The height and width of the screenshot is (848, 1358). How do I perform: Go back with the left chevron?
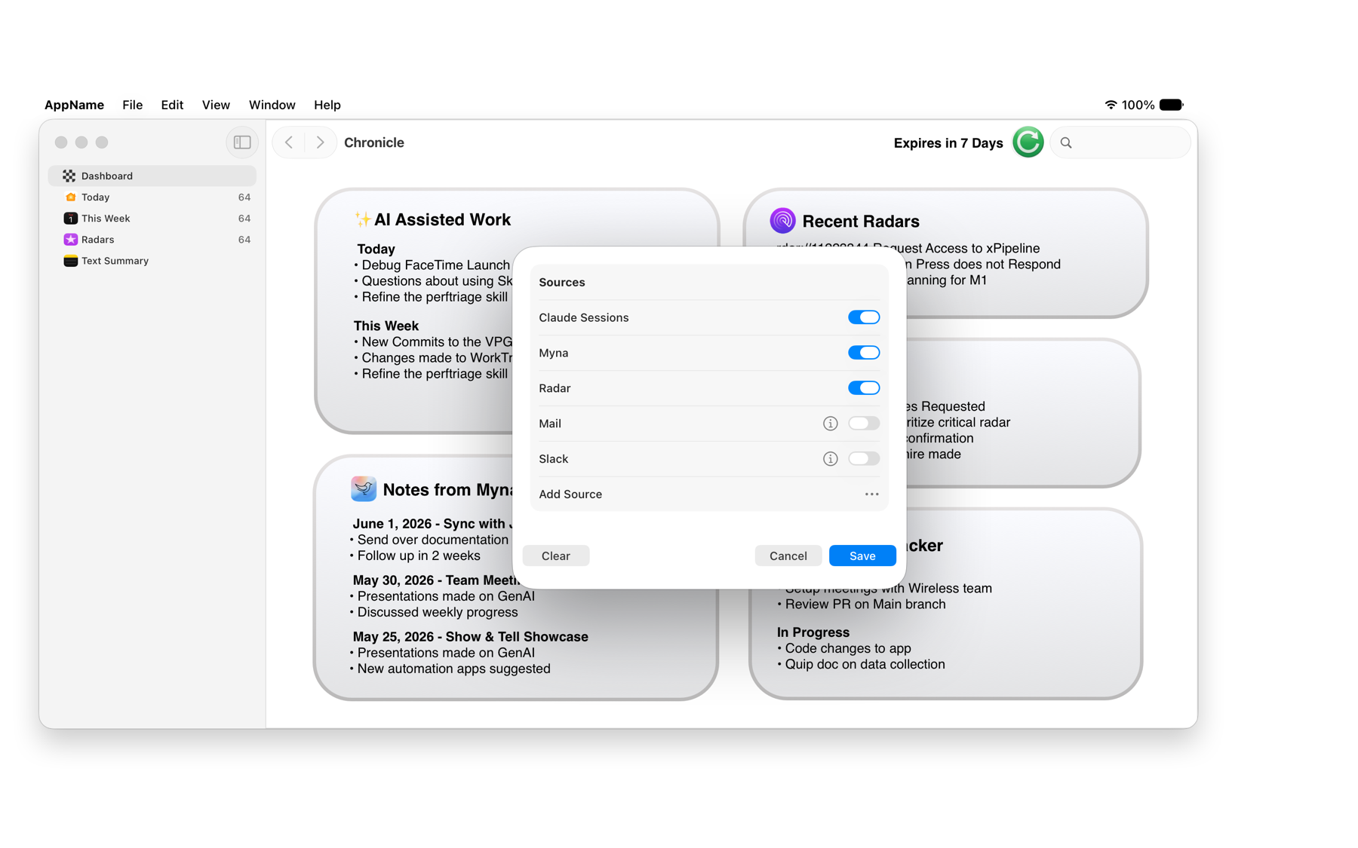[289, 142]
